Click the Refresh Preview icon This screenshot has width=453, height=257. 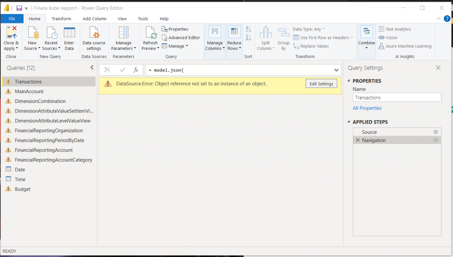click(150, 32)
